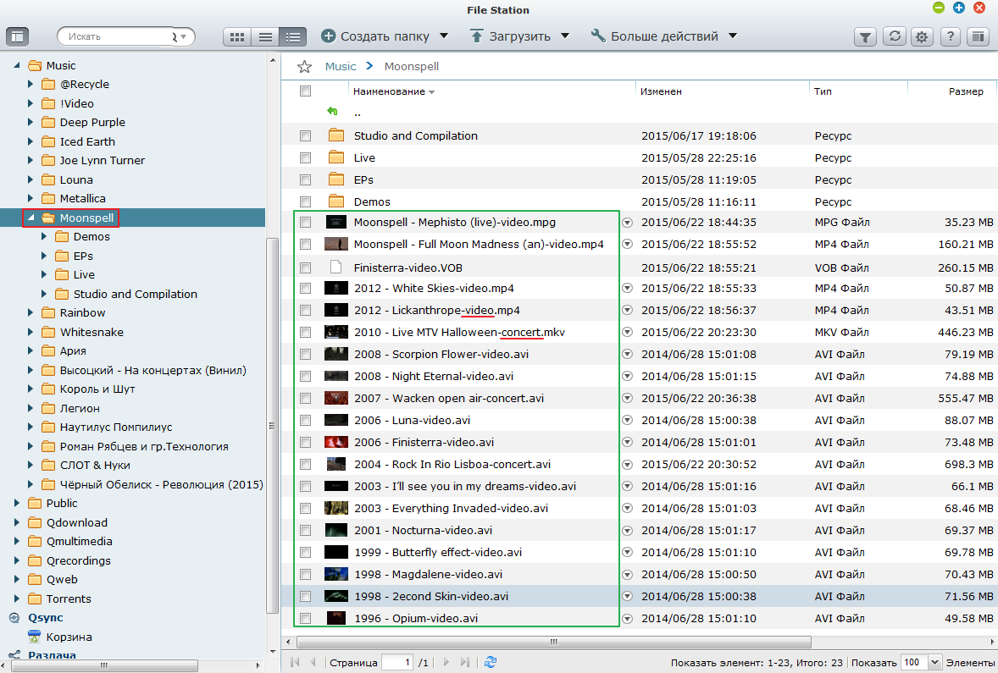Go to last page arrow

(465, 662)
